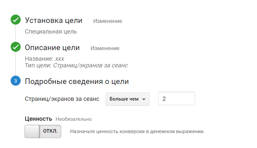The width and height of the screenshot is (257, 148).
Task: Click the Назначьте ценность конверсии description text
Action: pos(137,132)
